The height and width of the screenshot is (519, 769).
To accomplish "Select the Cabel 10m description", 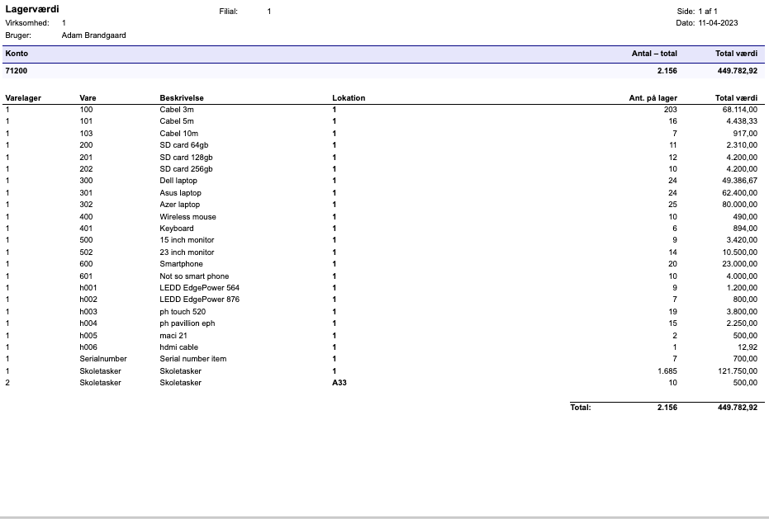I will pos(179,134).
